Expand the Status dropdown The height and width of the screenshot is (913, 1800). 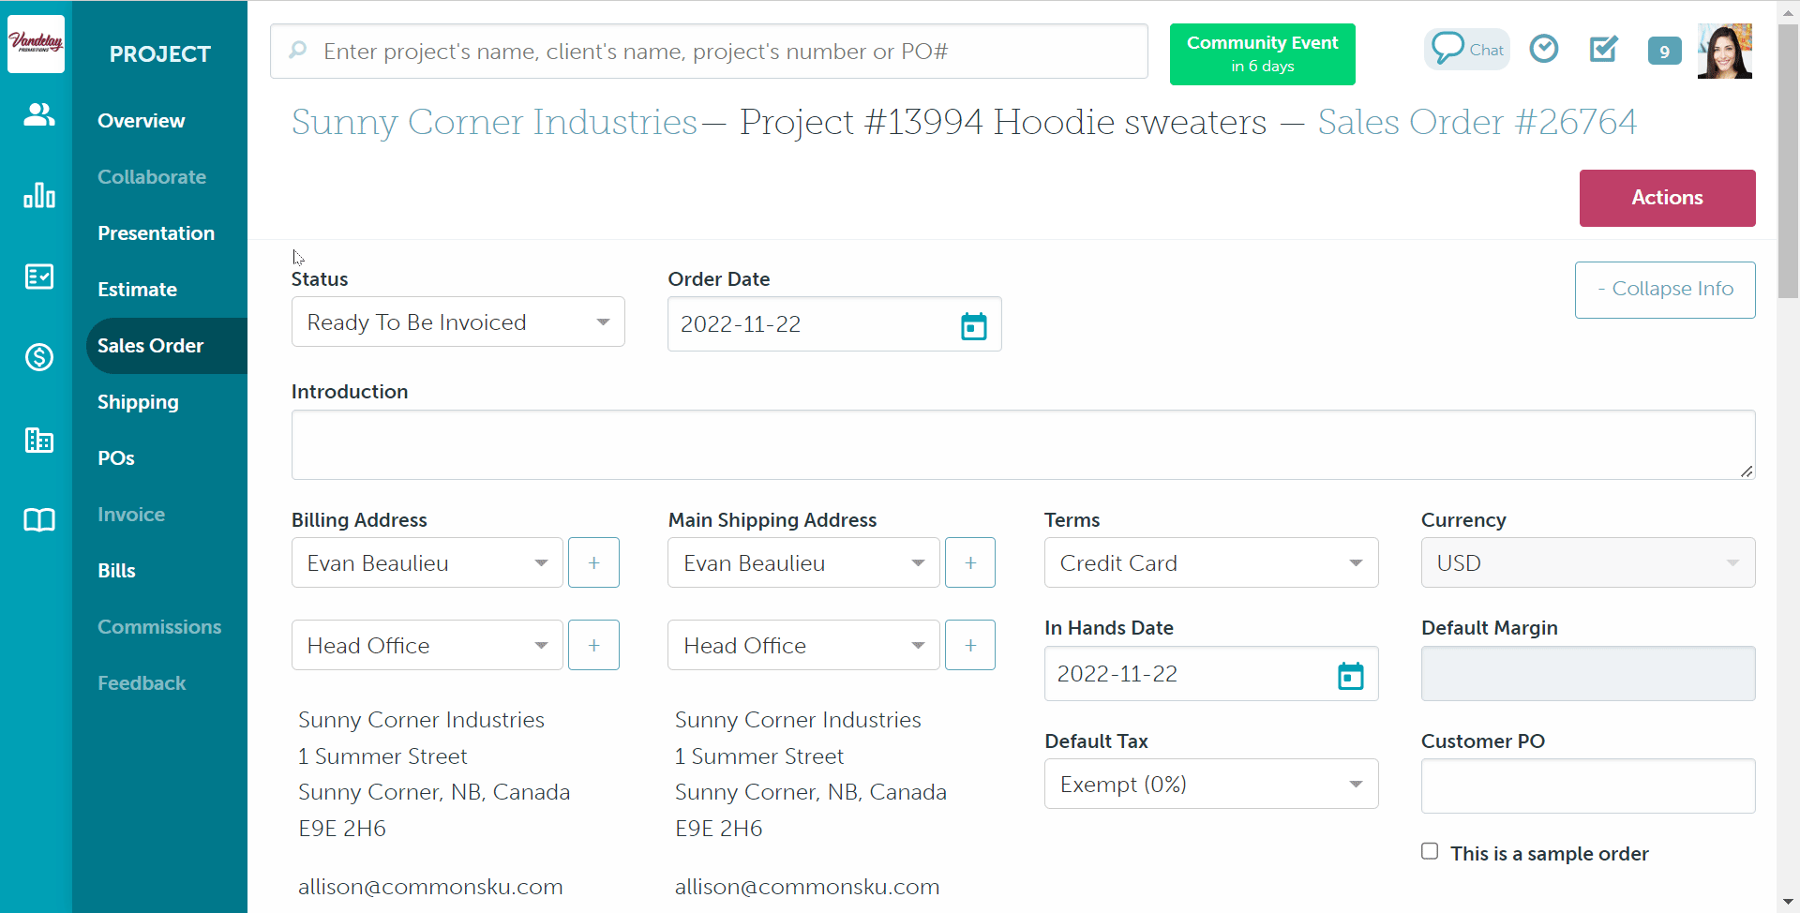[457, 322]
